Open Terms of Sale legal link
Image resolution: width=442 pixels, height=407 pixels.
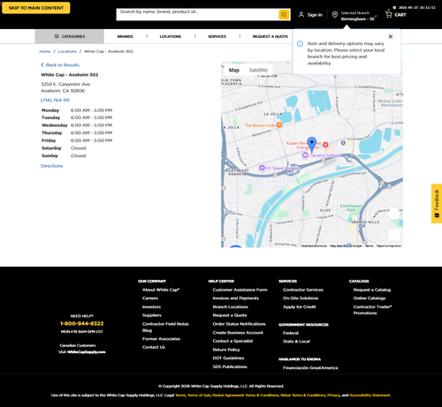pyautogui.click(x=199, y=396)
